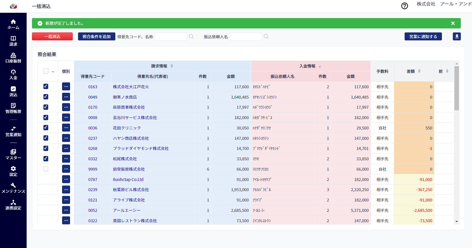The height and width of the screenshot is (248, 472).
Task: Check the checkbox for 前受振替株式会社 row
Action: pyautogui.click(x=46, y=169)
